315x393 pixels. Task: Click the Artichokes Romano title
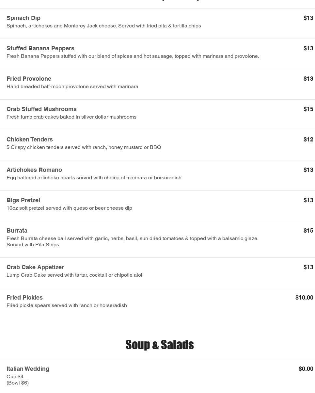[x=34, y=170]
